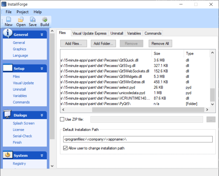Screen dimensions: 219x176
Task: Click the sidebar scroll down arrow
Action: tap(52, 166)
